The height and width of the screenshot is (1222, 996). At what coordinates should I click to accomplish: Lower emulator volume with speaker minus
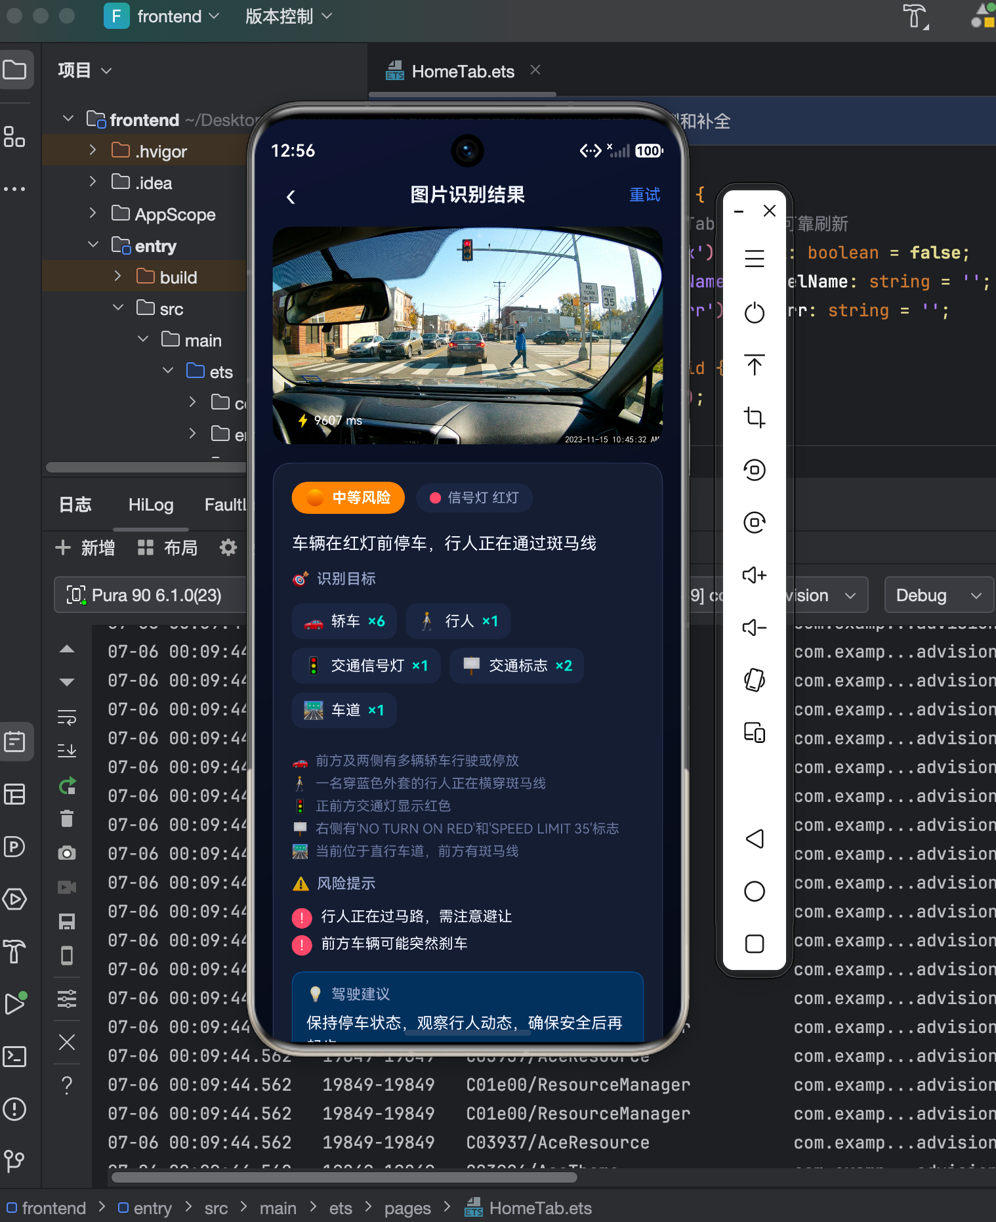click(x=755, y=627)
